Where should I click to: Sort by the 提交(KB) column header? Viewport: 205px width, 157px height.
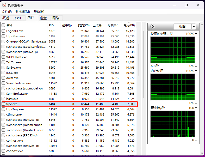(83, 25)
